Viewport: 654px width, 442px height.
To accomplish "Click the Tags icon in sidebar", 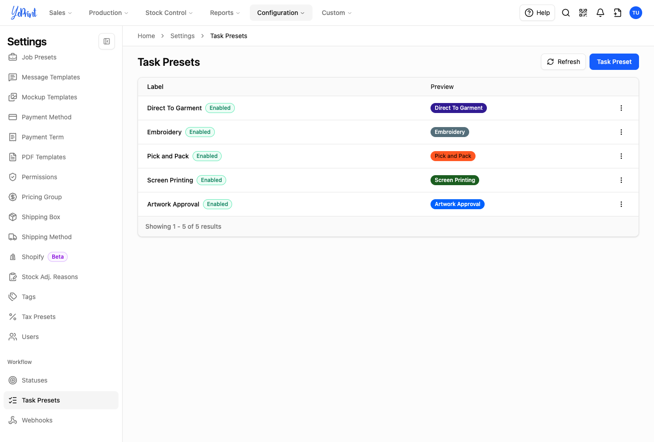I will (13, 297).
